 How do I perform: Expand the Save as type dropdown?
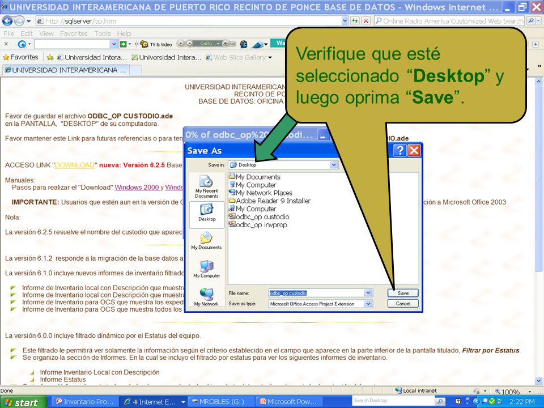pos(368,304)
